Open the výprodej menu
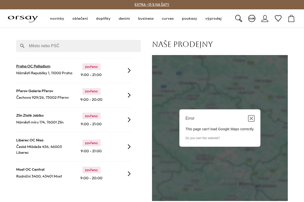 tap(213, 18)
